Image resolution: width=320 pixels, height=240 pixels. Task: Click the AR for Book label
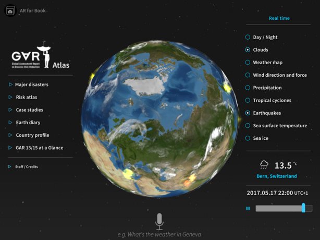pos(33,10)
